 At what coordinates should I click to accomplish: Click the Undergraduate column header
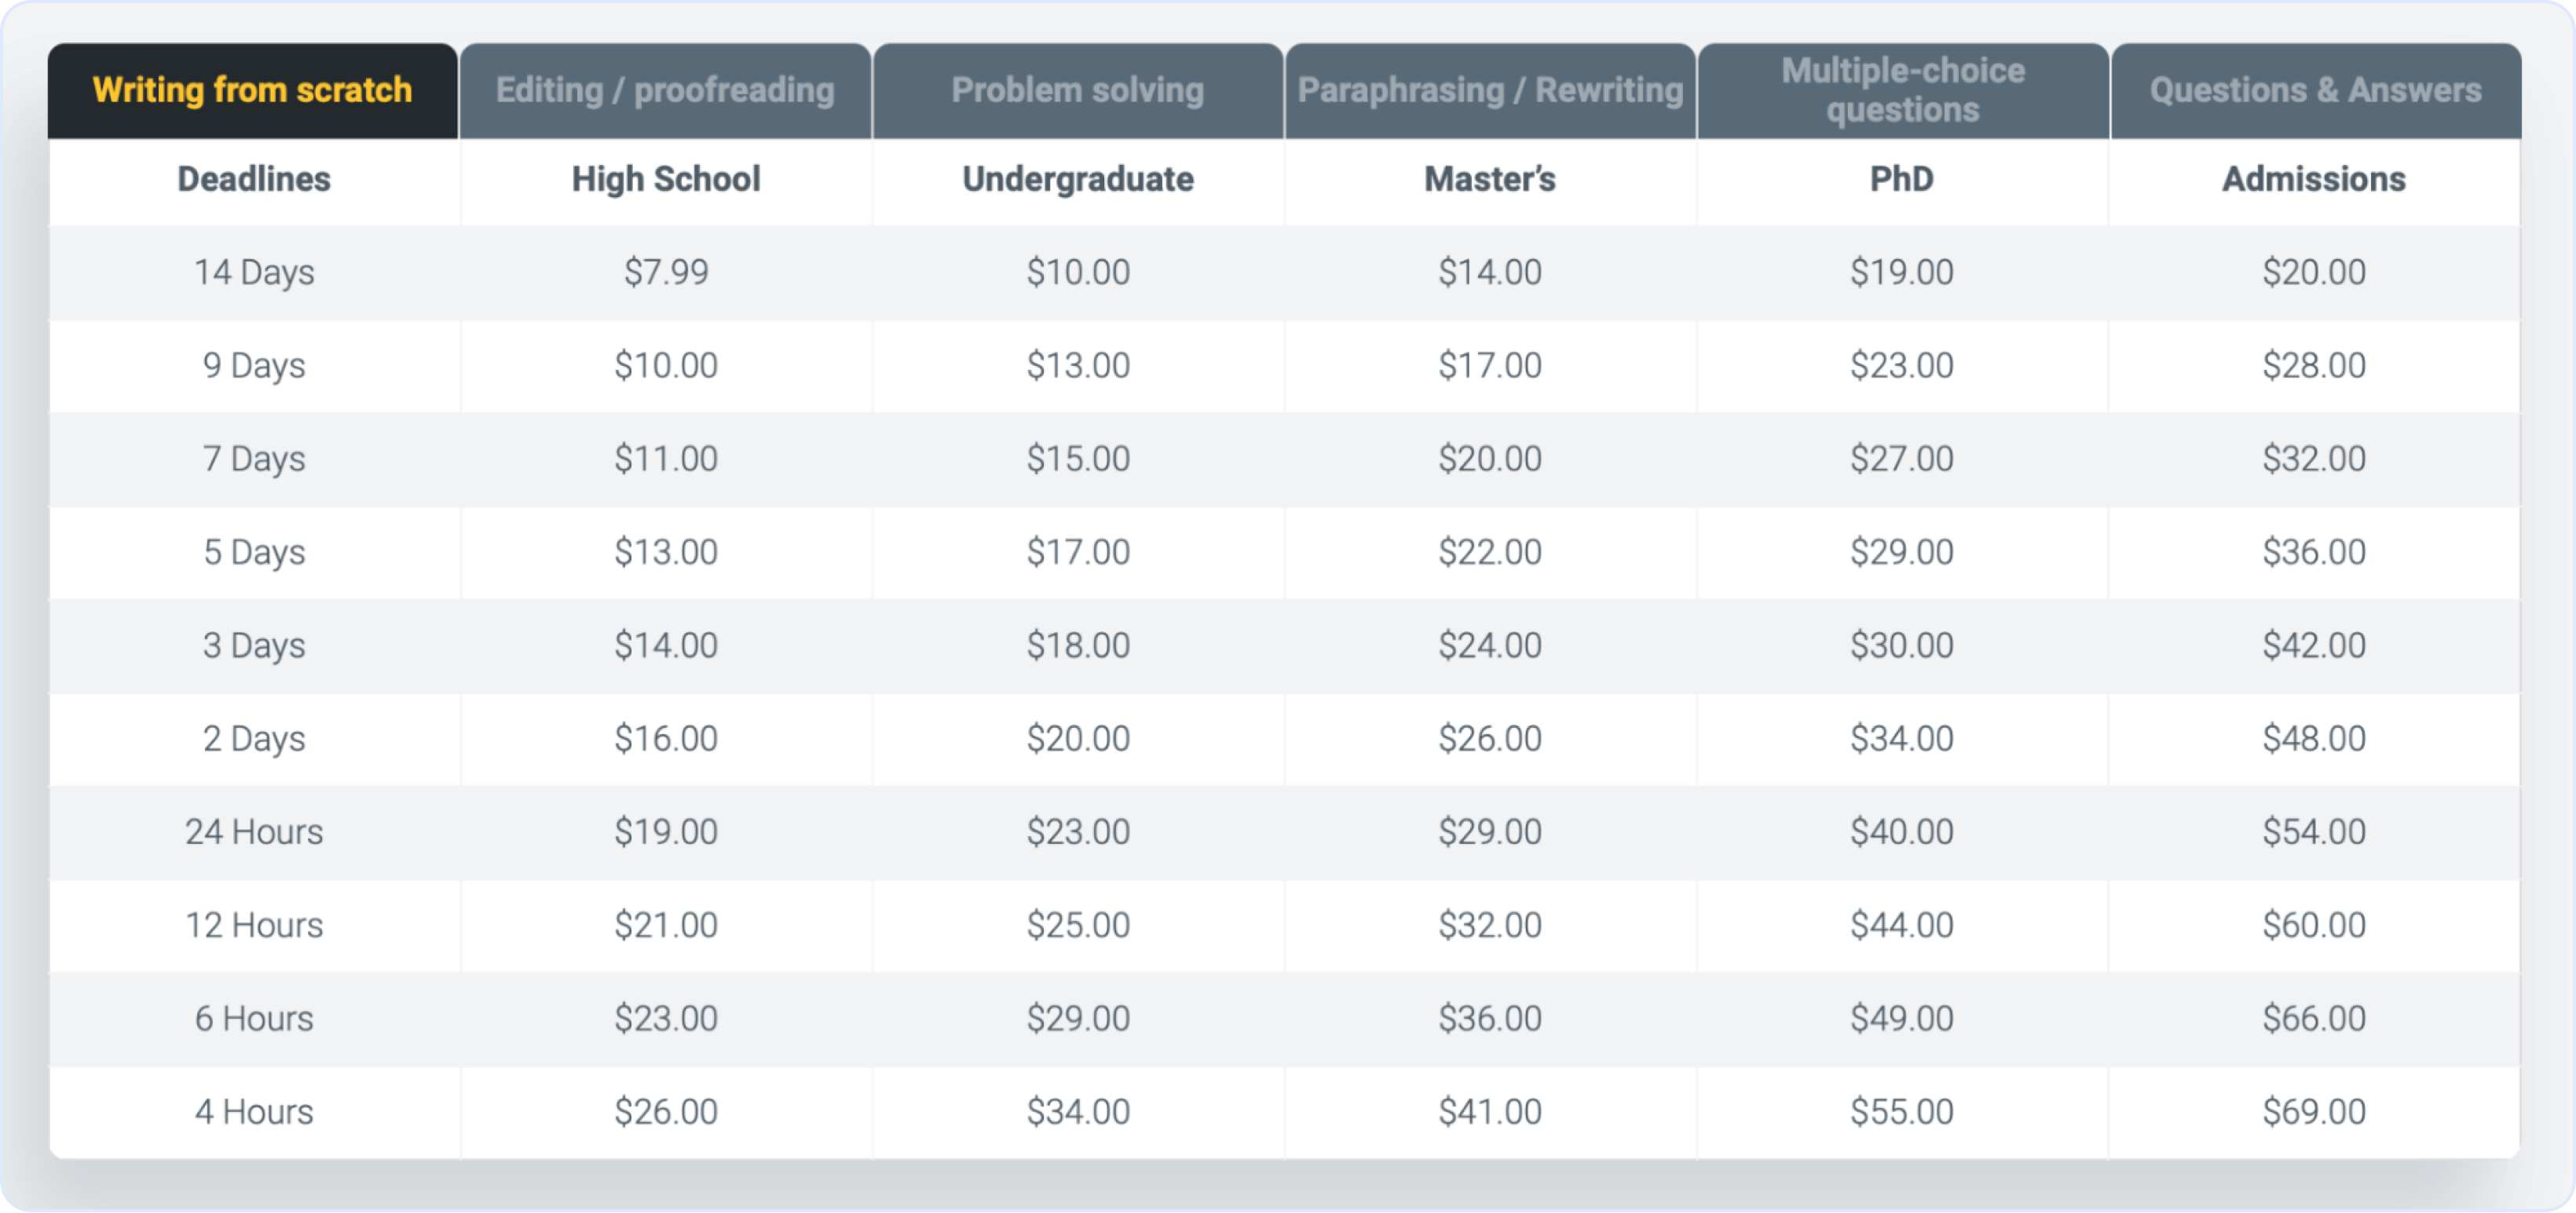(1078, 179)
